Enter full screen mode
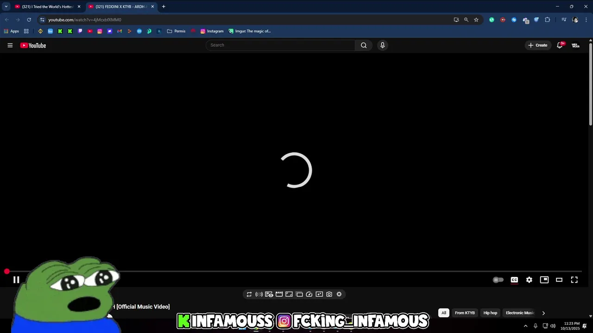Screen dimensions: 593x333 574,280
